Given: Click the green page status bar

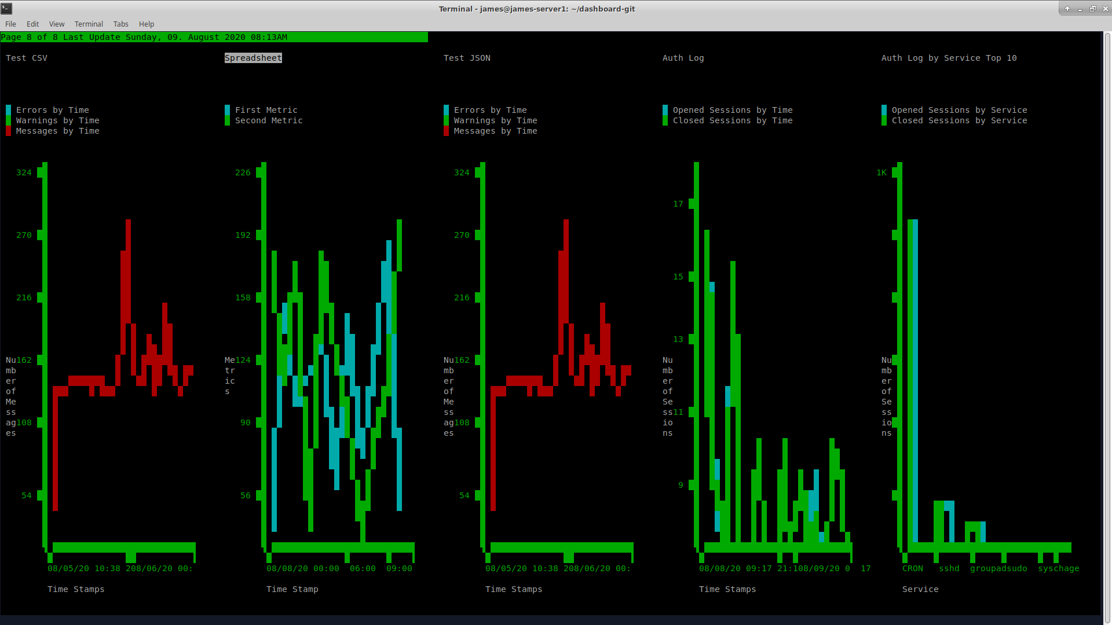Looking at the screenshot, I should pyautogui.click(x=214, y=37).
